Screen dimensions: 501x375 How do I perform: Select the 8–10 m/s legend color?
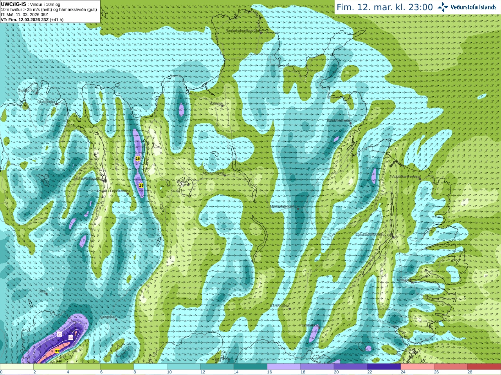(x=150, y=367)
